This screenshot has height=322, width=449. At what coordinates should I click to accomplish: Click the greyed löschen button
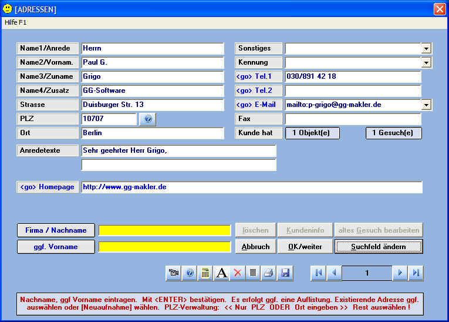coord(255,230)
